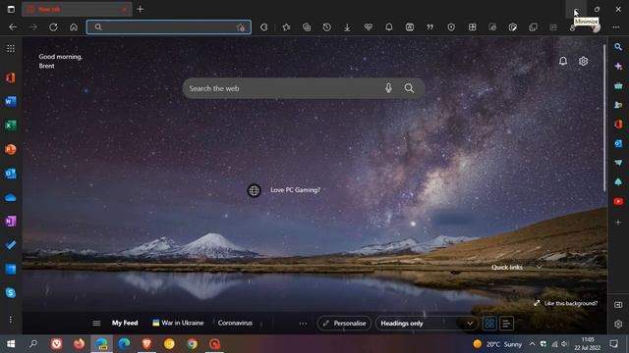Focus the Search the web field

tap(304, 88)
